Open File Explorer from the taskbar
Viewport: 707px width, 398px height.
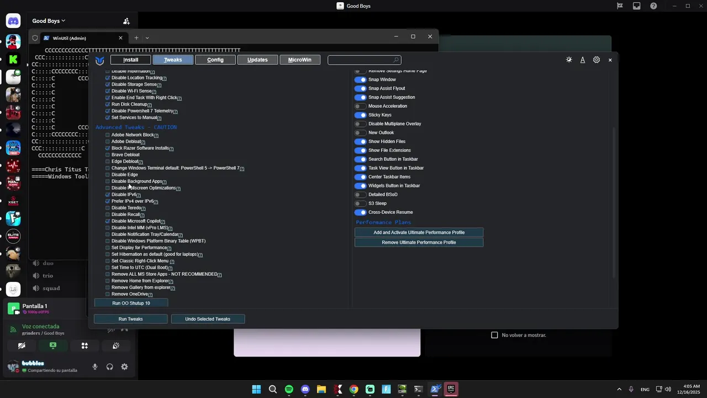point(321,389)
